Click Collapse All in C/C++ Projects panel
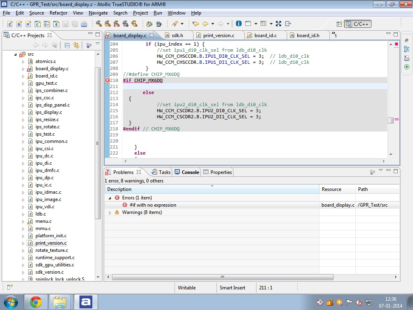413x310 pixels. coord(67,45)
